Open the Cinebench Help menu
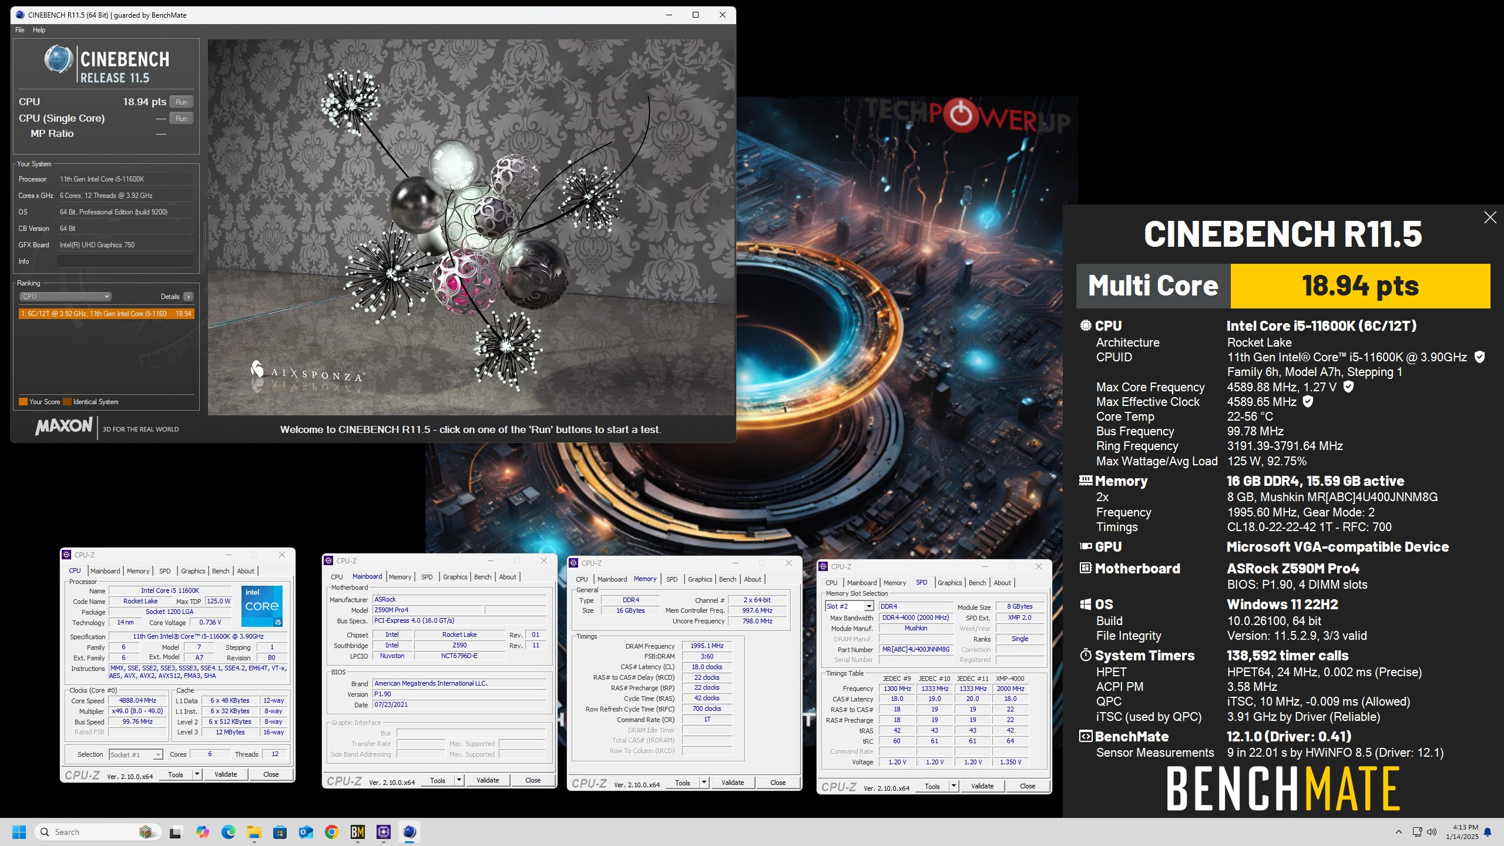This screenshot has width=1504, height=846. point(39,30)
